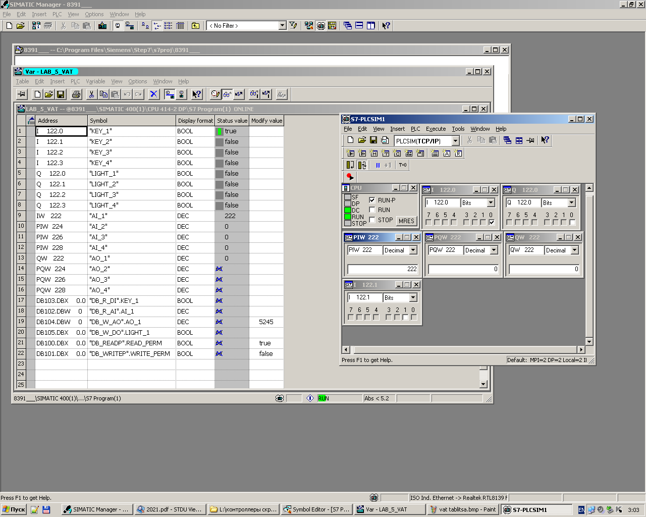
Task: Click Print icon in Var LAB_5_VAT toolbar
Action: point(76,94)
